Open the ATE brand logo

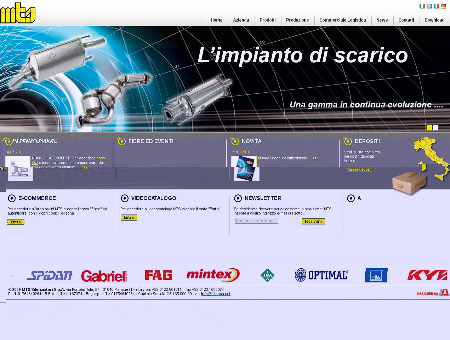(376, 275)
